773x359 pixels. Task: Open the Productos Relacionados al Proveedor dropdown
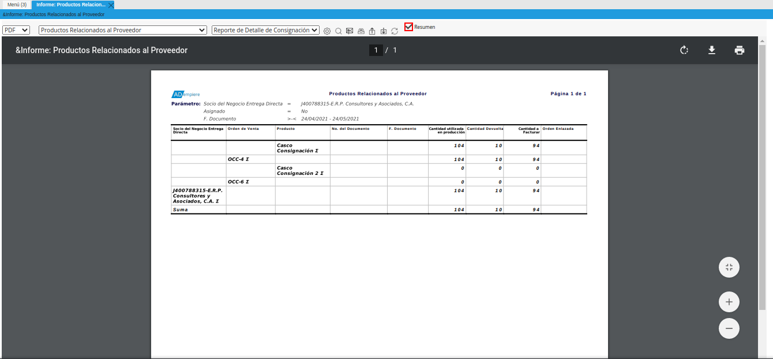tap(122, 29)
